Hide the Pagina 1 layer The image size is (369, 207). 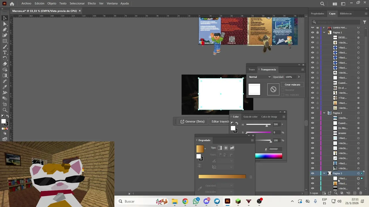tap(312, 32)
